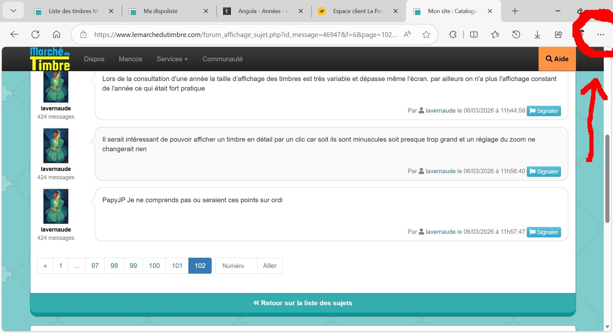Open the Communauté menu
Image resolution: width=613 pixels, height=333 pixels.
tap(223, 59)
